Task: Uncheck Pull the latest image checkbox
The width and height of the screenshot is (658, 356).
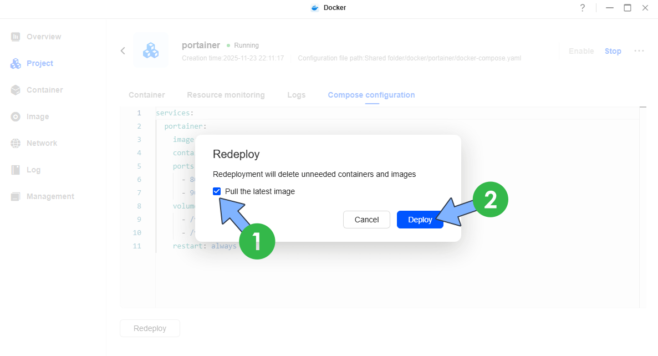Action: point(217,191)
